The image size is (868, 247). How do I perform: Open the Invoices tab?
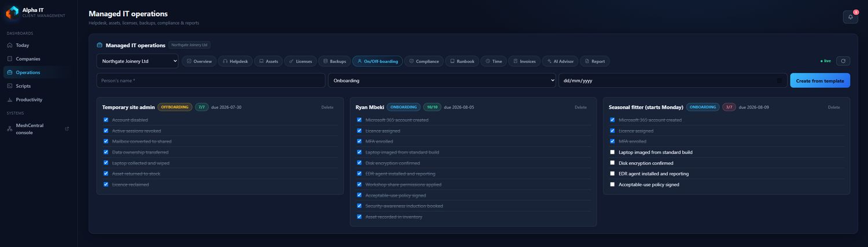(x=524, y=61)
